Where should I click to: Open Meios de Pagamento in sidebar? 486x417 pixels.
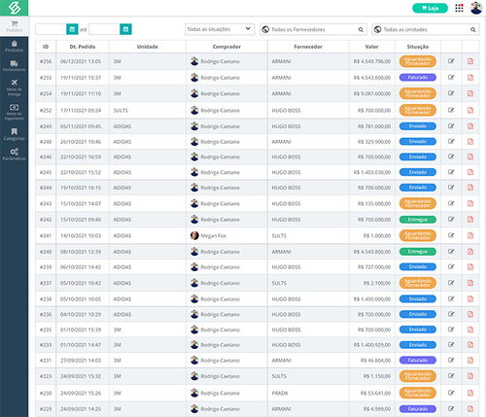coord(14,112)
